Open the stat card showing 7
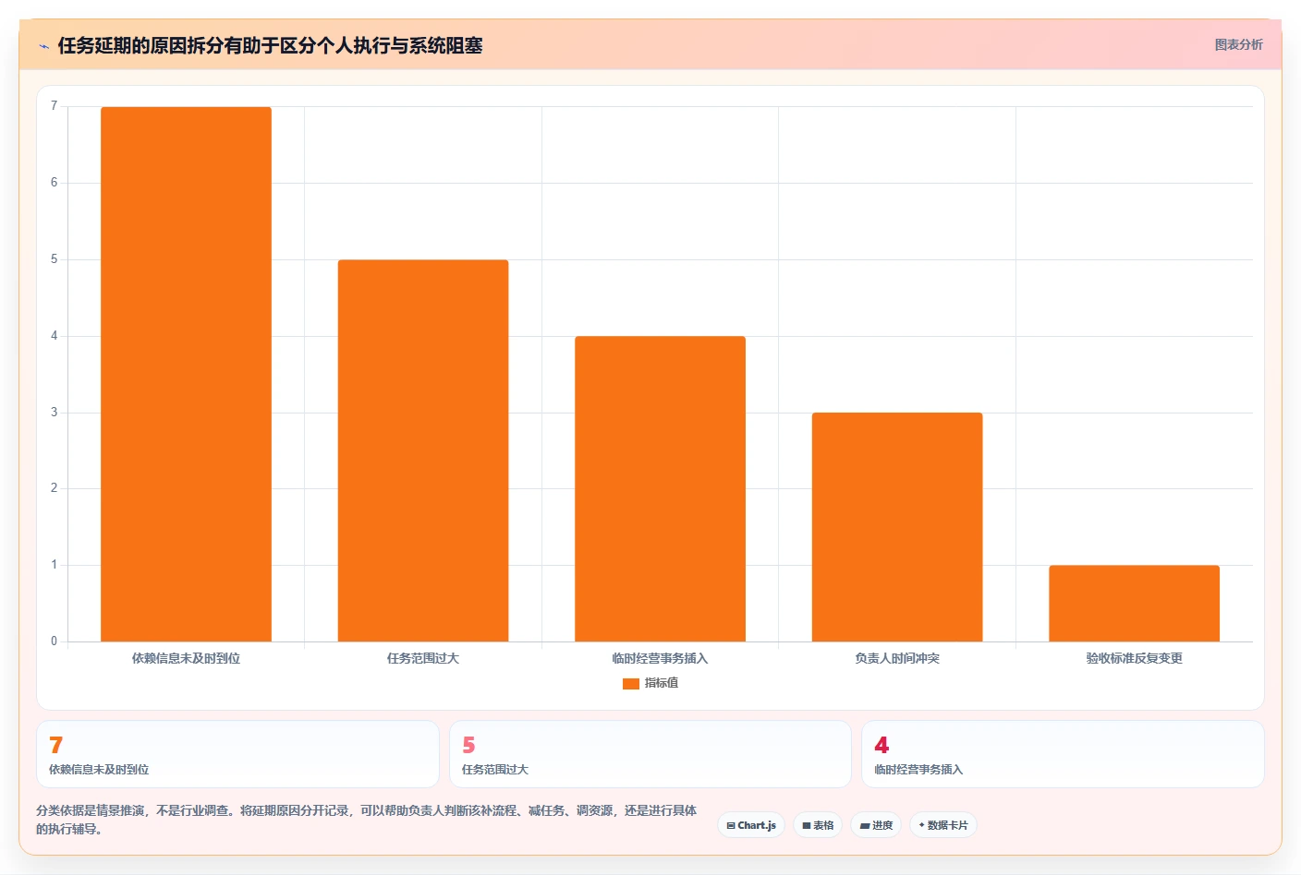 (x=237, y=754)
